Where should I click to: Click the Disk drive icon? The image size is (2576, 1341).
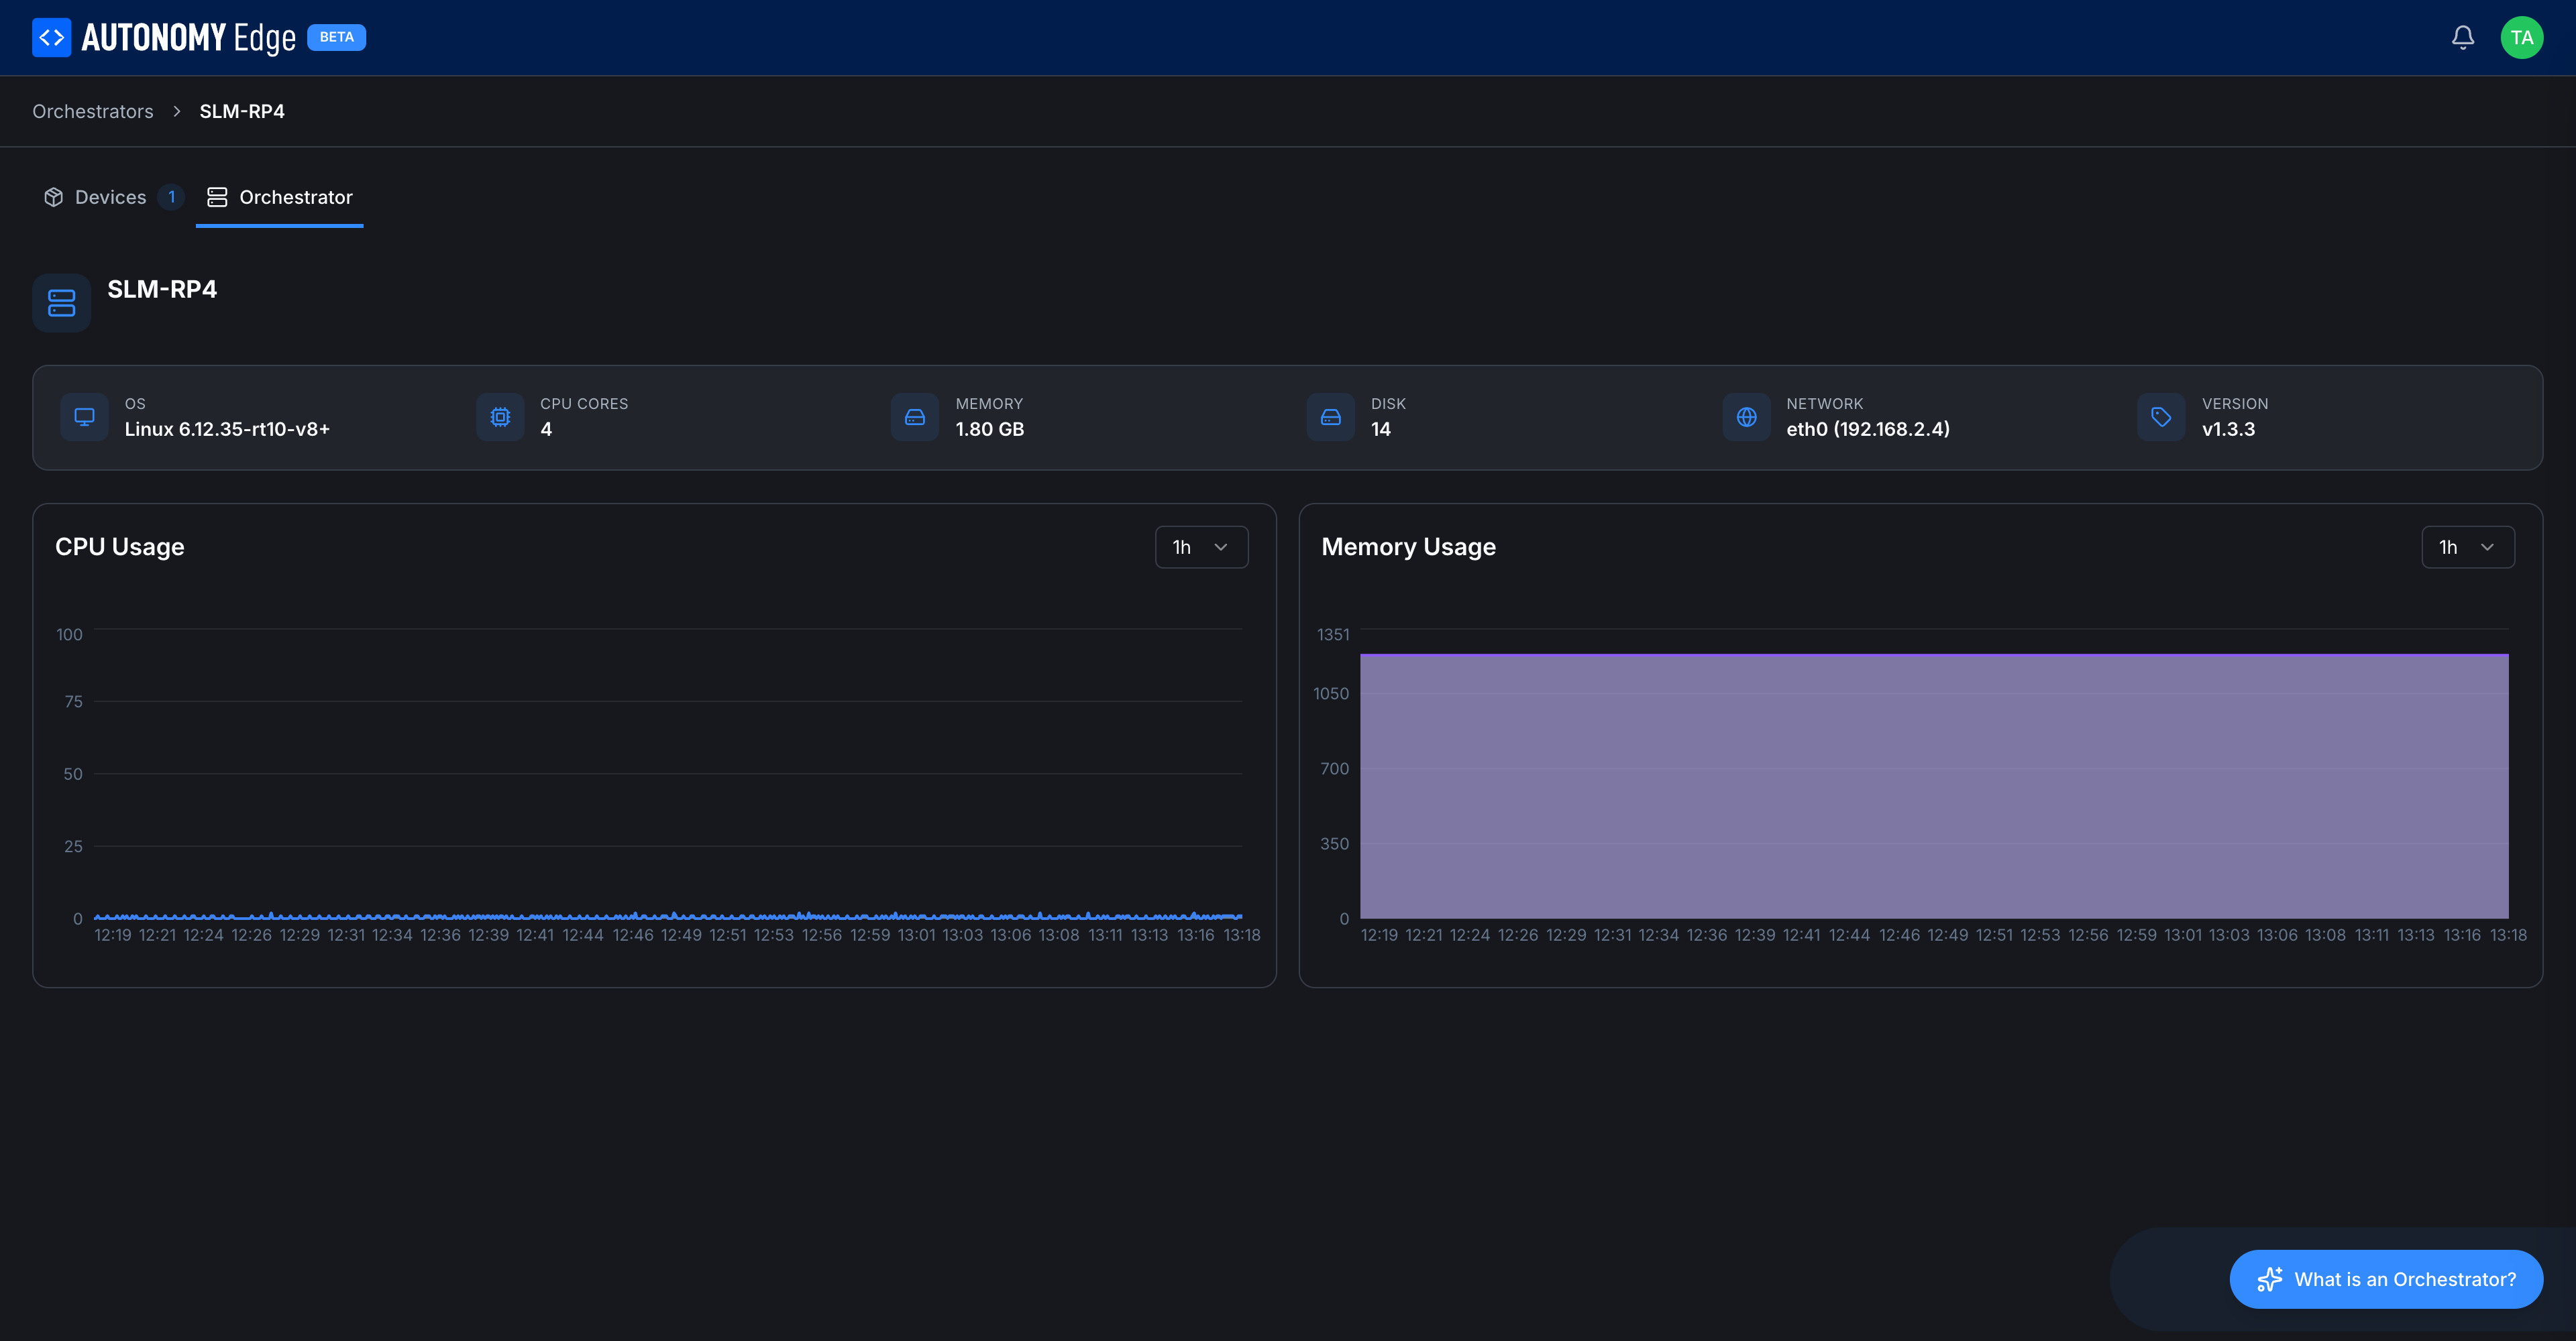tap(1331, 416)
